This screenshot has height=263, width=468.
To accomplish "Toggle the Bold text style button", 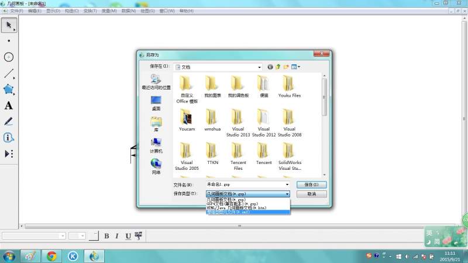I will 106,236.
